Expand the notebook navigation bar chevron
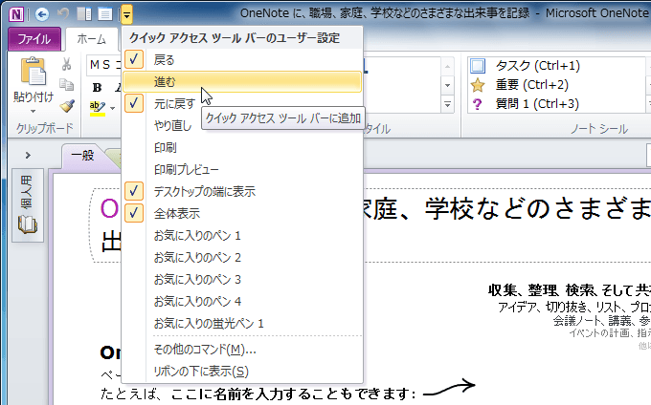The height and width of the screenshot is (405, 651). click(28, 156)
